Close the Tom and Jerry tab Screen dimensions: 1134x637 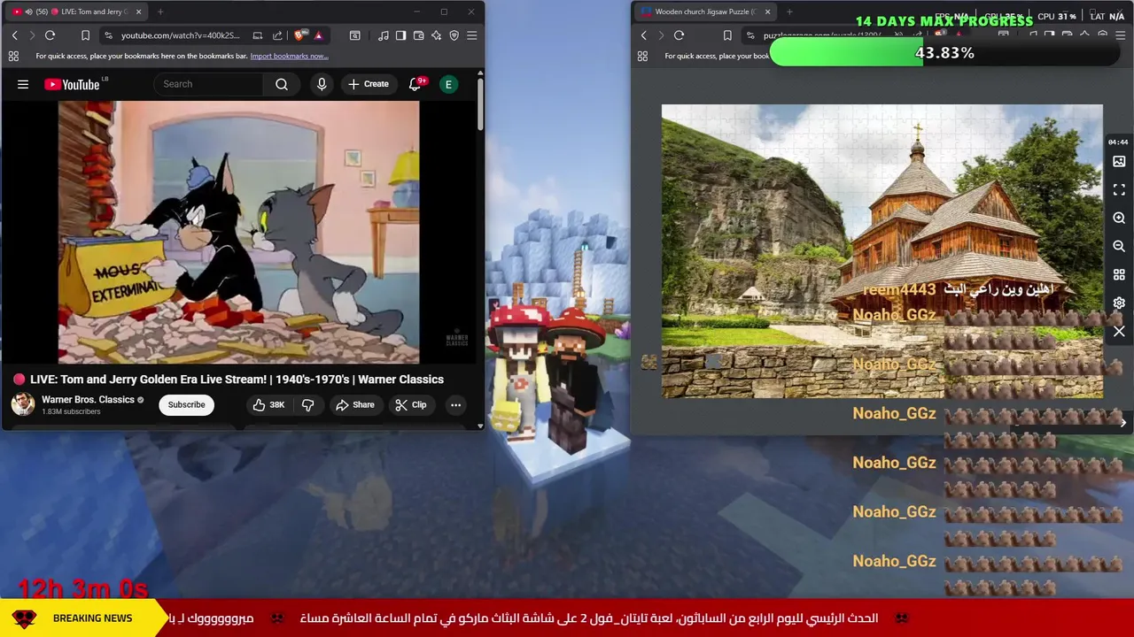[x=138, y=12]
